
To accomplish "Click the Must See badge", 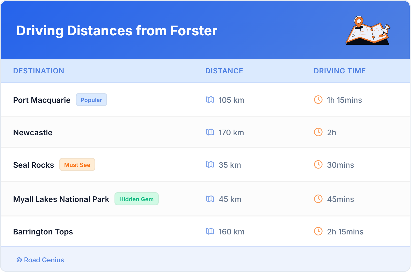I will (77, 165).
